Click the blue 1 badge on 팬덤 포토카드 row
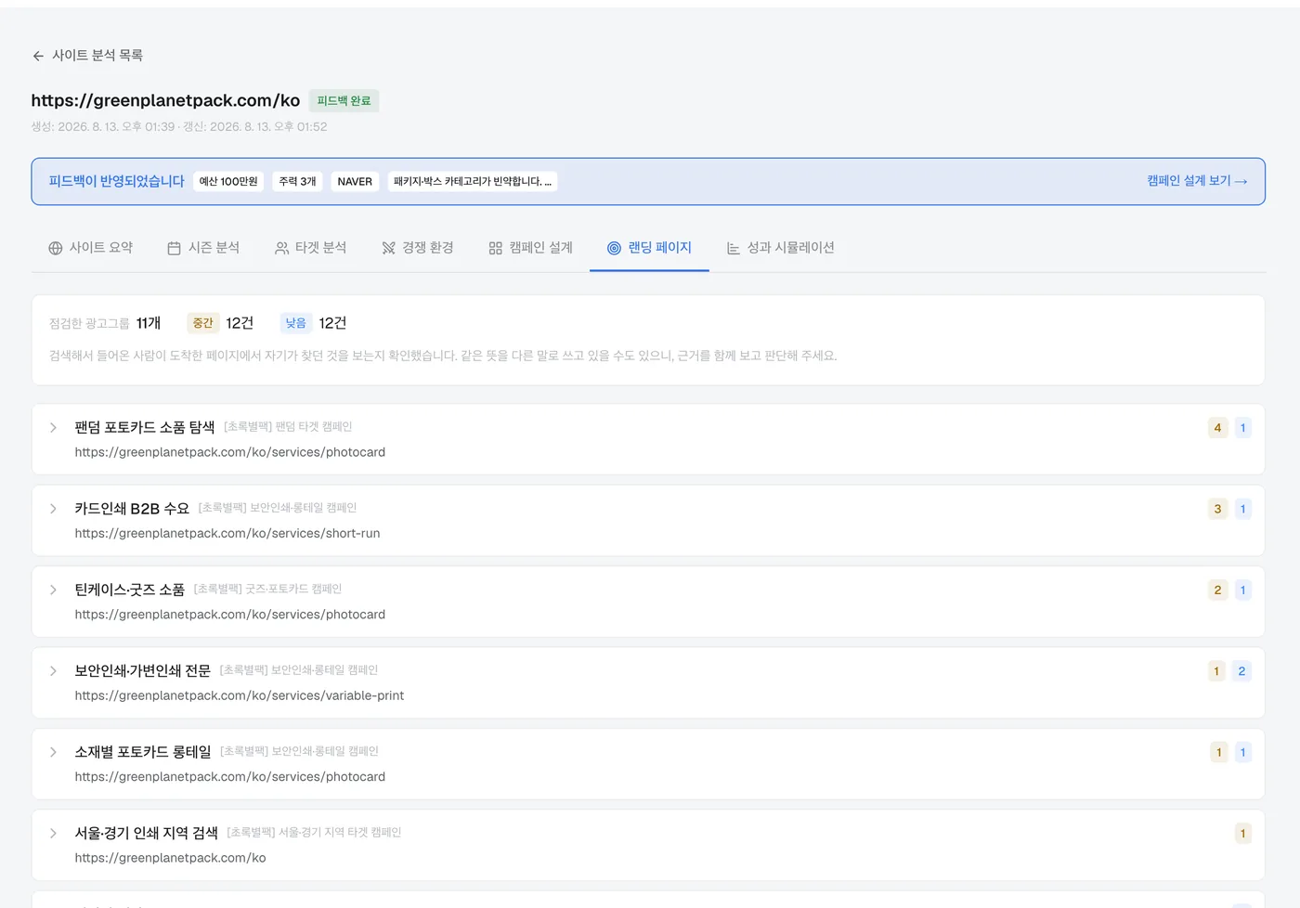The image size is (1300, 908). (1242, 428)
